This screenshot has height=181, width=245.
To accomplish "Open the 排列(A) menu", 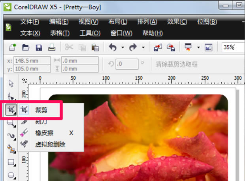I will [x=147, y=22].
